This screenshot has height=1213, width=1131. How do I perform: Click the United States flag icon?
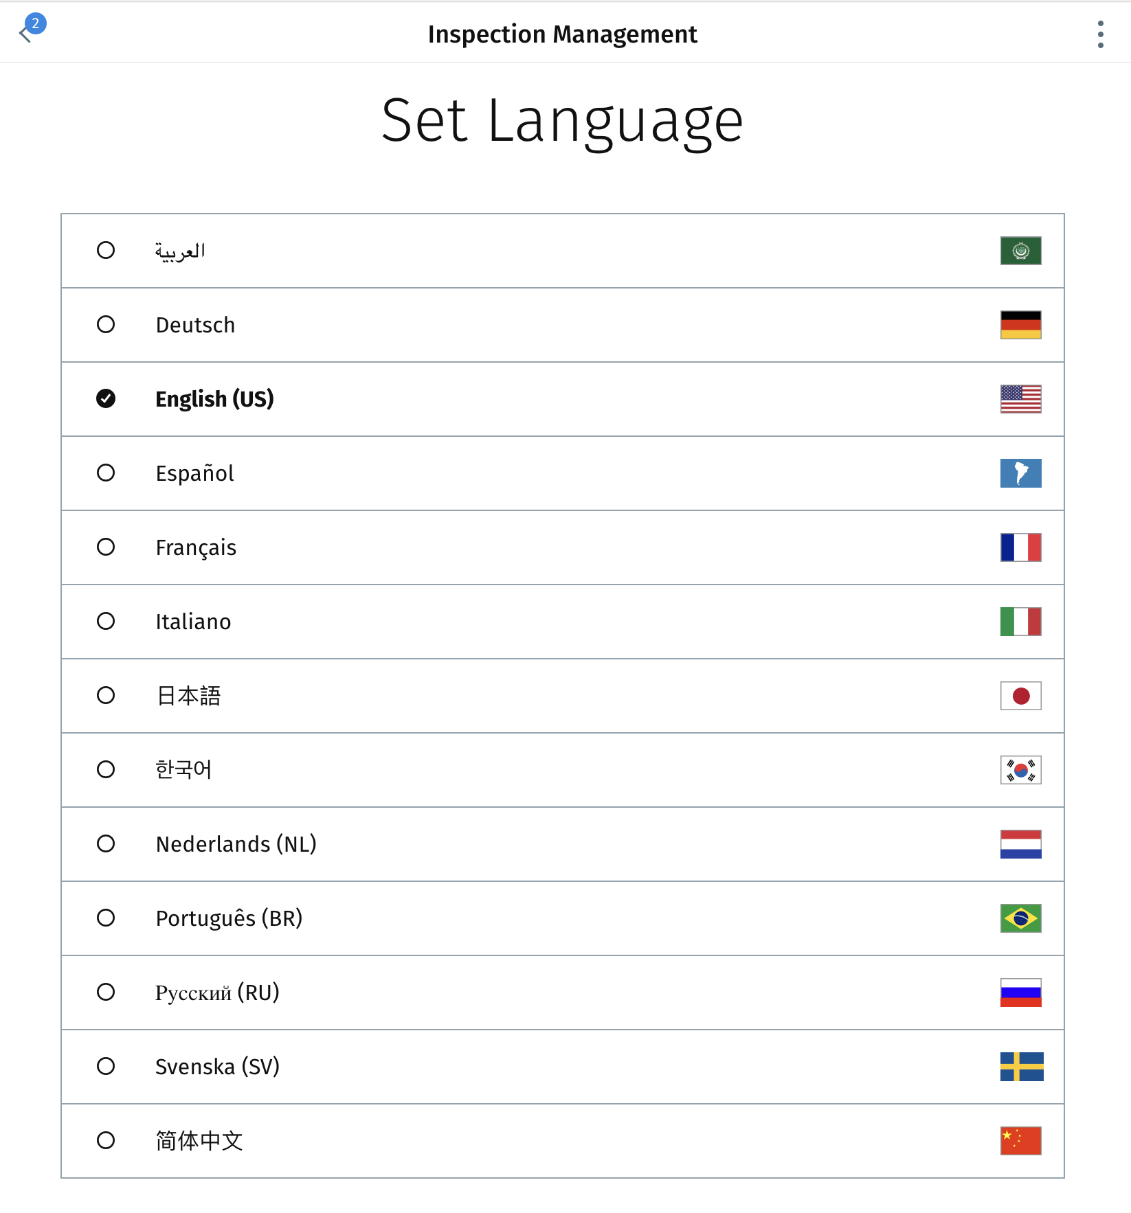[1020, 399]
